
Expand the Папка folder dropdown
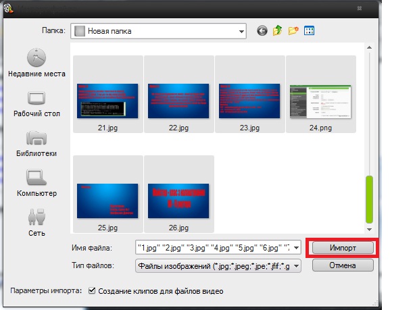tap(241, 31)
